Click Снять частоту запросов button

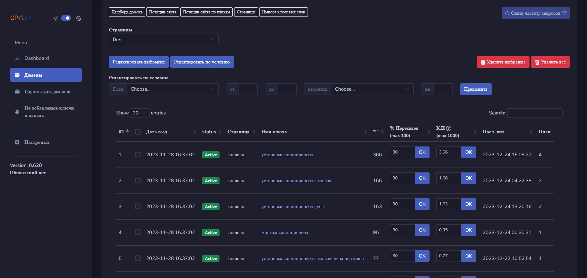pyautogui.click(x=536, y=13)
